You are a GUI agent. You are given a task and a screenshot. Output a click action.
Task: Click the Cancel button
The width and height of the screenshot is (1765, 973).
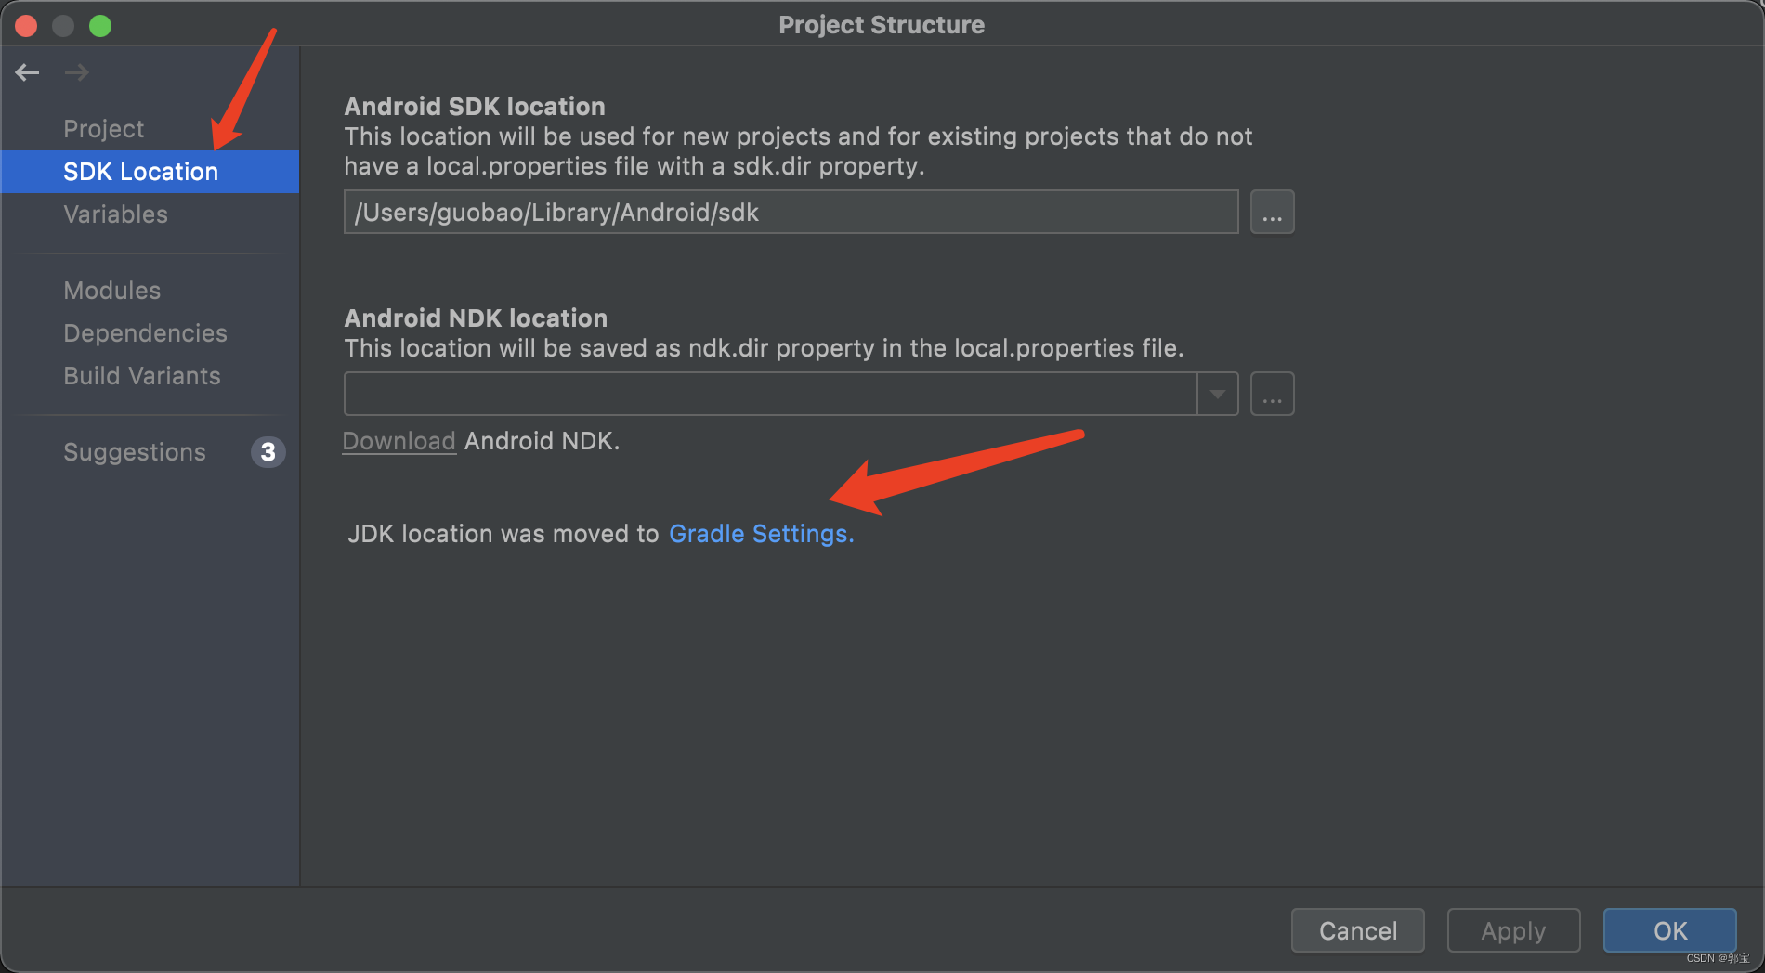pyautogui.click(x=1357, y=930)
